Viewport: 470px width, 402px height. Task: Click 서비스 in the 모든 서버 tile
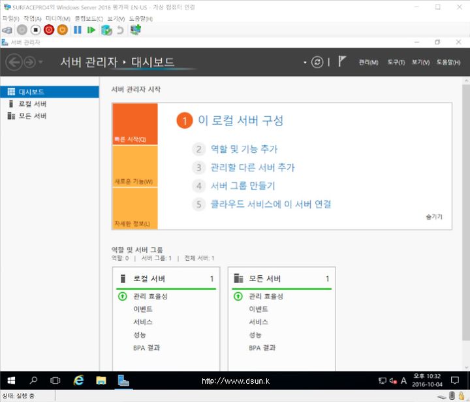[x=258, y=322]
